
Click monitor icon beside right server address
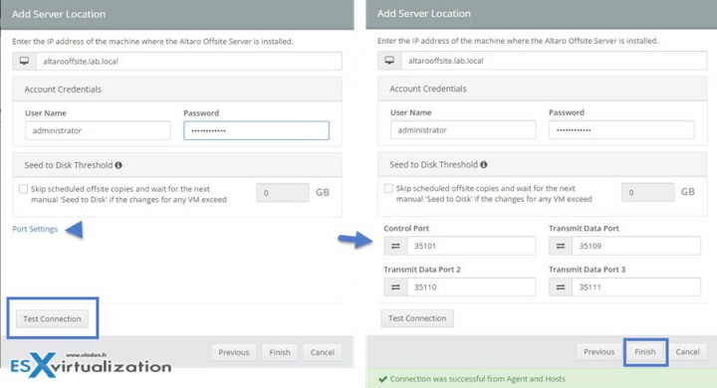[389, 61]
